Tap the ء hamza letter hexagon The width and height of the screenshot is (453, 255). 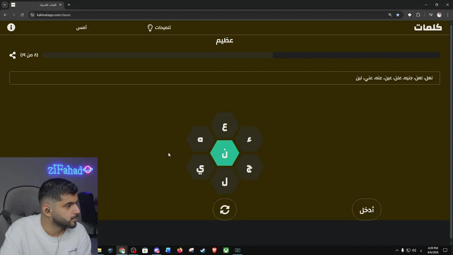pyautogui.click(x=249, y=140)
